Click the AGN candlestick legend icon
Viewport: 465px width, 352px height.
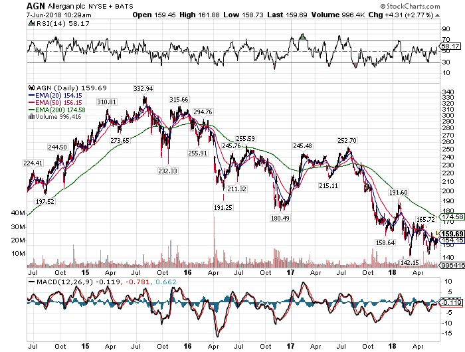coord(31,88)
